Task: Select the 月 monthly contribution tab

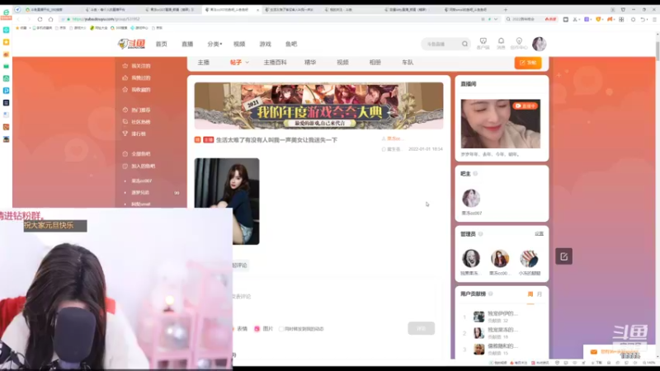Action: point(540,294)
